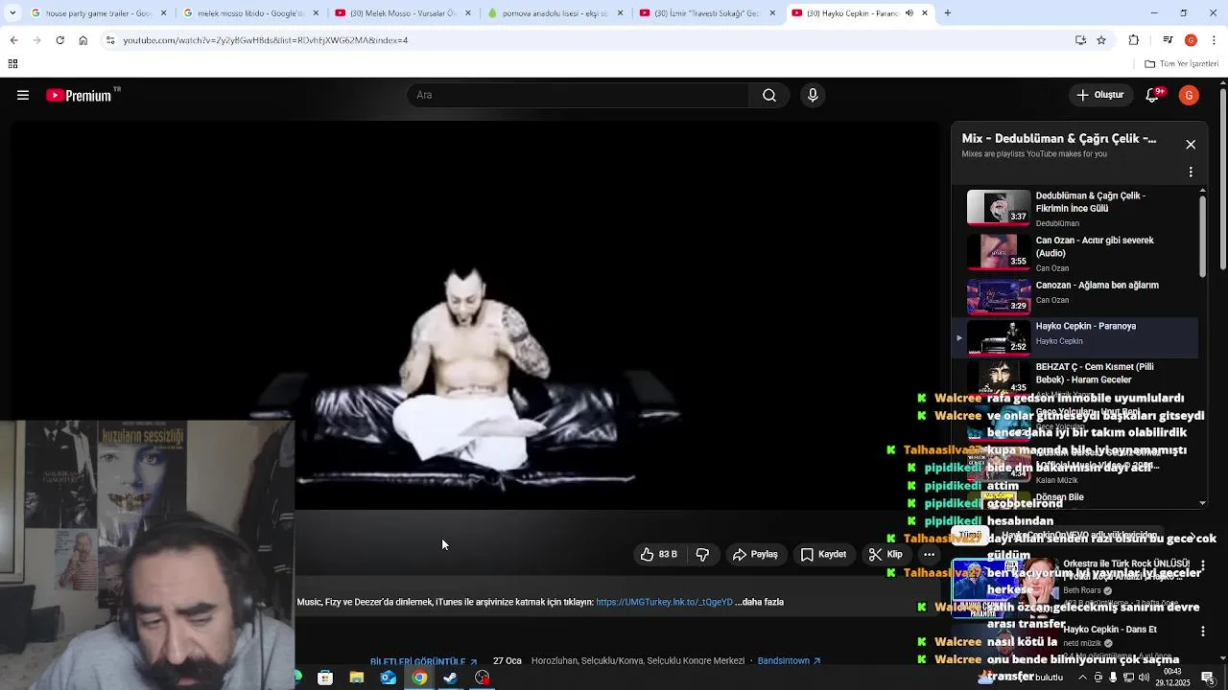
Task: Open Chrome three-dot menu
Action: tap(1214, 40)
